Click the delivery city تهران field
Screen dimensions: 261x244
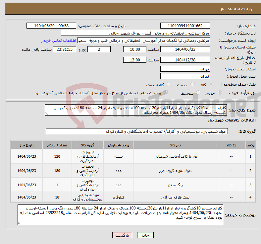[x=185, y=76]
